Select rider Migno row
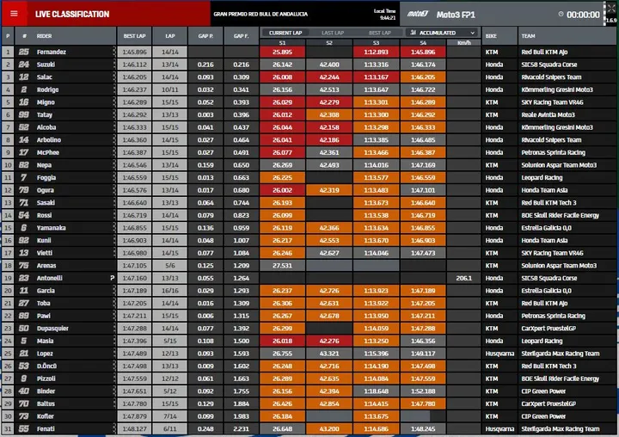619x437 pixels. click(x=309, y=102)
